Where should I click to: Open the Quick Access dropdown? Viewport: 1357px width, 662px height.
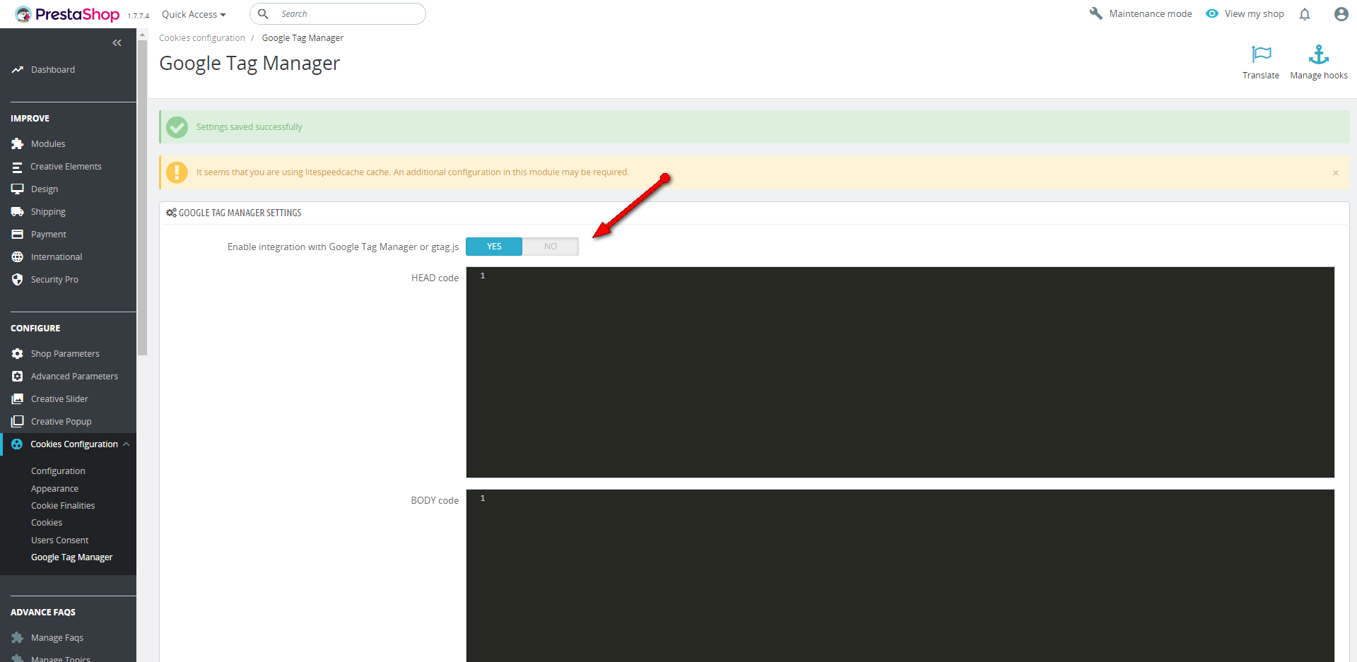tap(194, 14)
